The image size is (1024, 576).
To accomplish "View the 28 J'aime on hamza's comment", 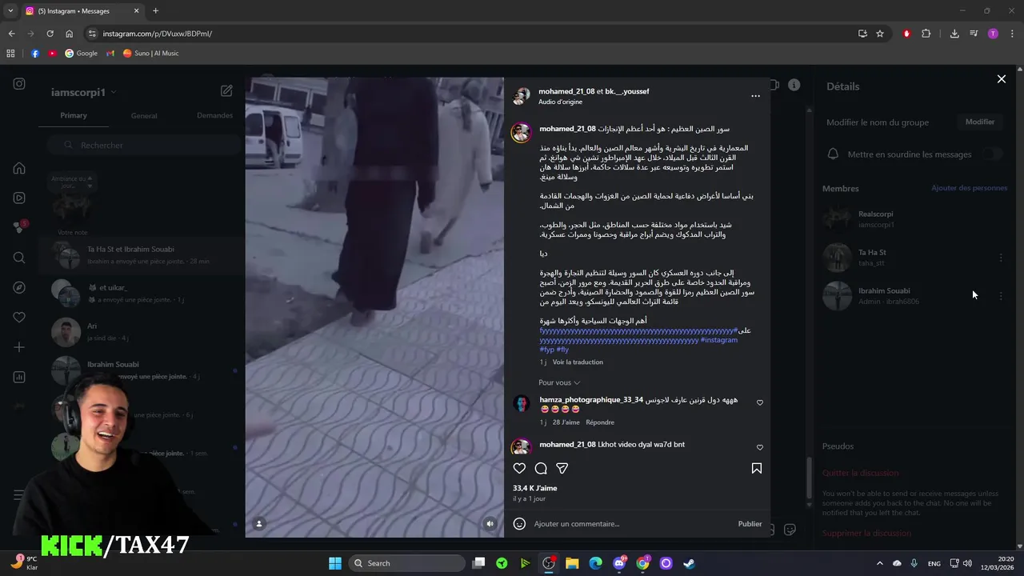I will click(x=566, y=422).
